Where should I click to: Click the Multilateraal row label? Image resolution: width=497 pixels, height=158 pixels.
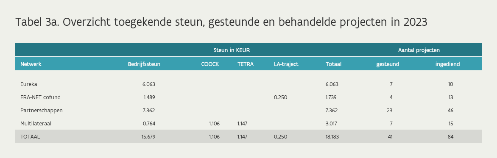pyautogui.click(x=36, y=124)
